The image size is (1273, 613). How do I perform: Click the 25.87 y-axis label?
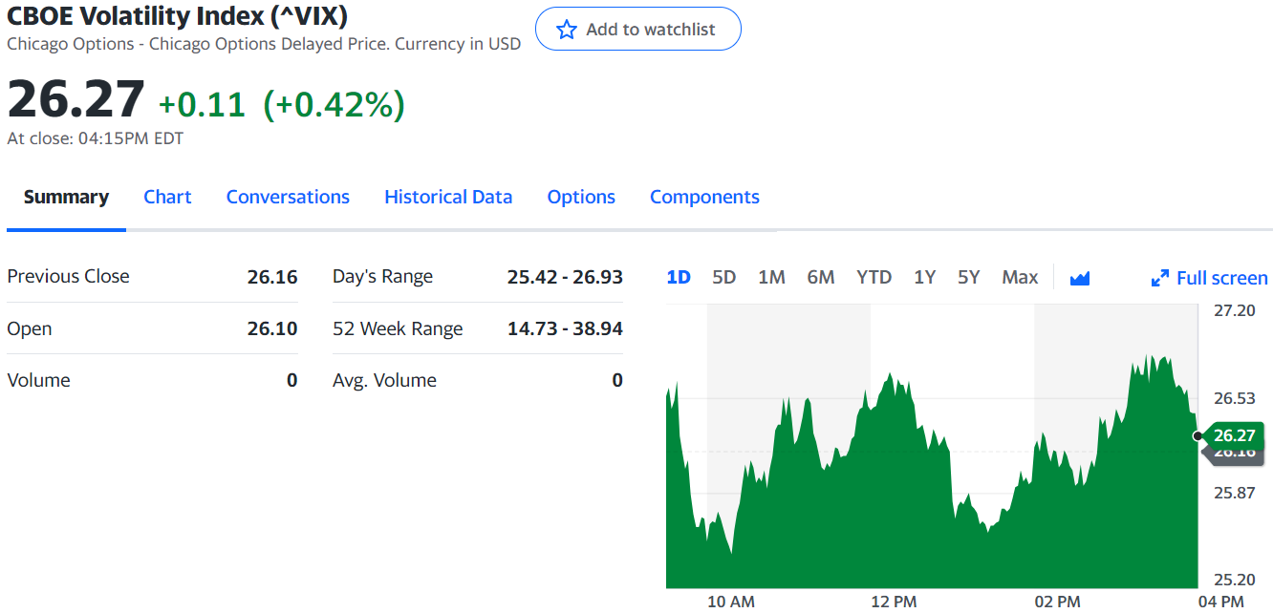coord(1235,493)
